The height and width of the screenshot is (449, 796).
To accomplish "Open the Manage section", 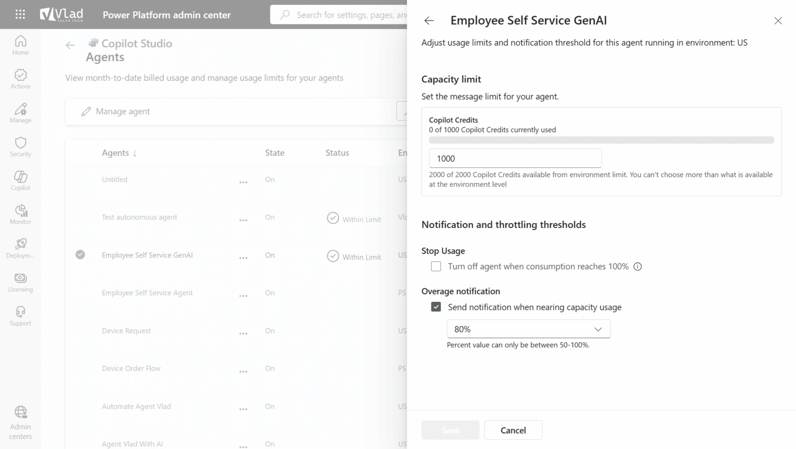I will pos(20,112).
